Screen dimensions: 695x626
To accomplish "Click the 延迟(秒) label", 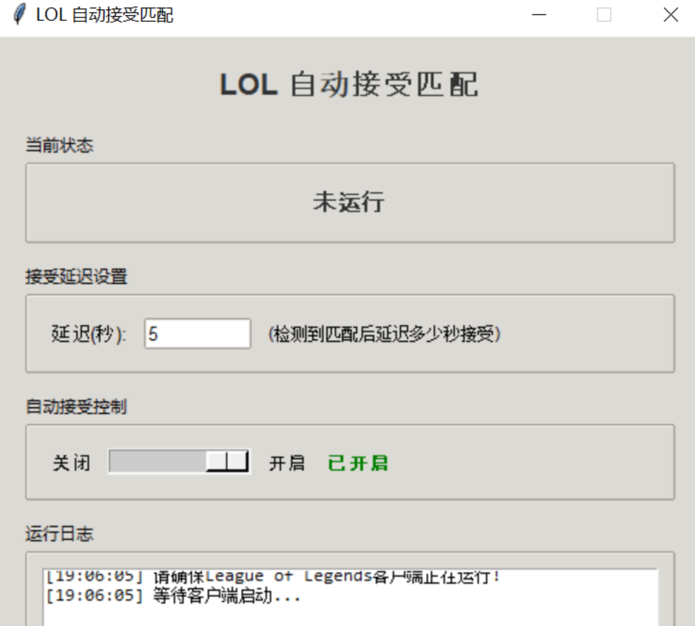I will (x=89, y=334).
